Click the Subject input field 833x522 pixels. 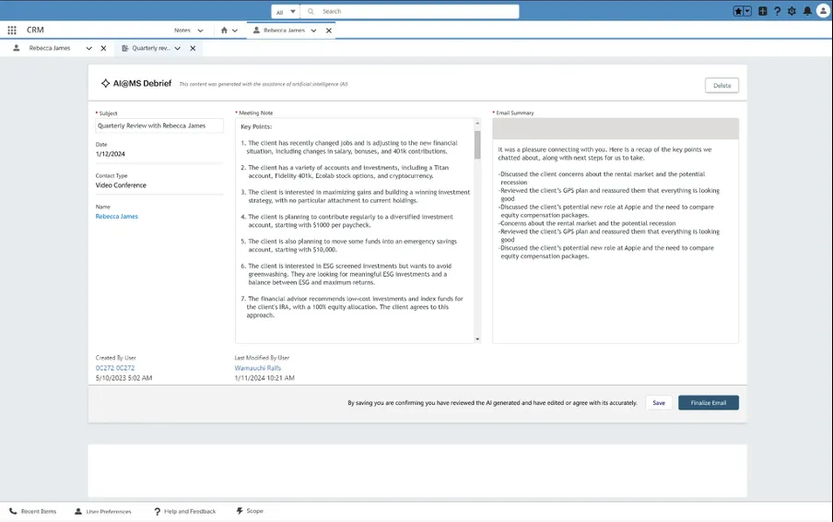coord(158,125)
